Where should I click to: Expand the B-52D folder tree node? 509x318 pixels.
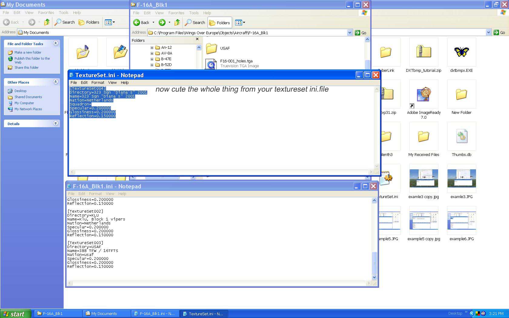point(152,65)
